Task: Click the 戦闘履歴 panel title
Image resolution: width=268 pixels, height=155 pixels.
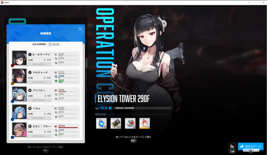Action: pyautogui.click(x=46, y=34)
